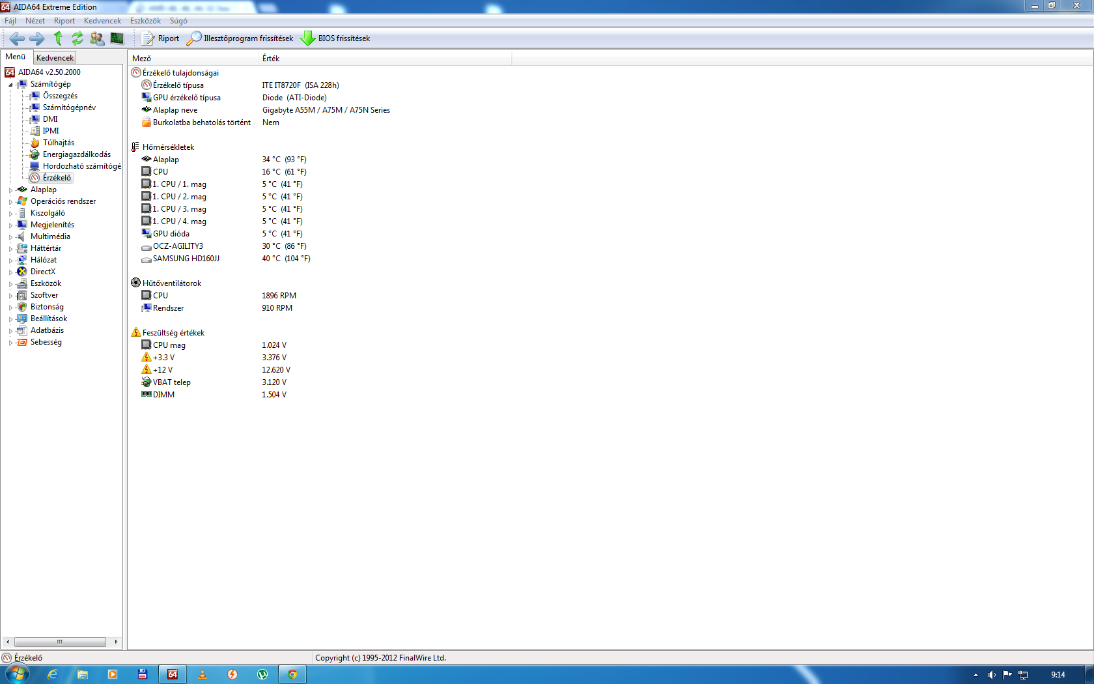The image size is (1094, 684).
Task: Open the Riport menu
Action: [x=64, y=21]
